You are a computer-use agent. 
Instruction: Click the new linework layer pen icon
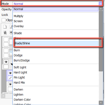point(11,27)
